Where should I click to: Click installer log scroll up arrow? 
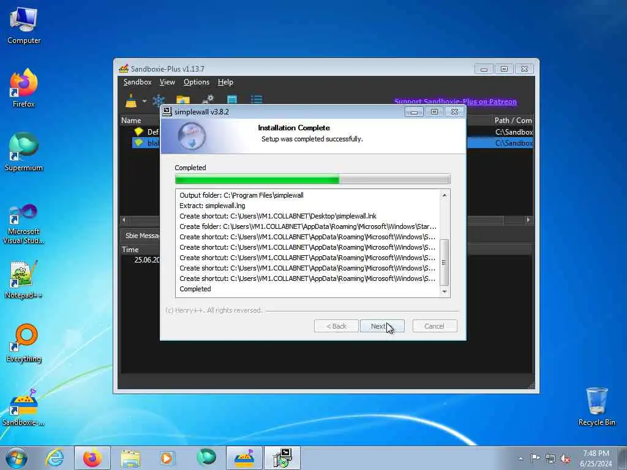point(445,195)
